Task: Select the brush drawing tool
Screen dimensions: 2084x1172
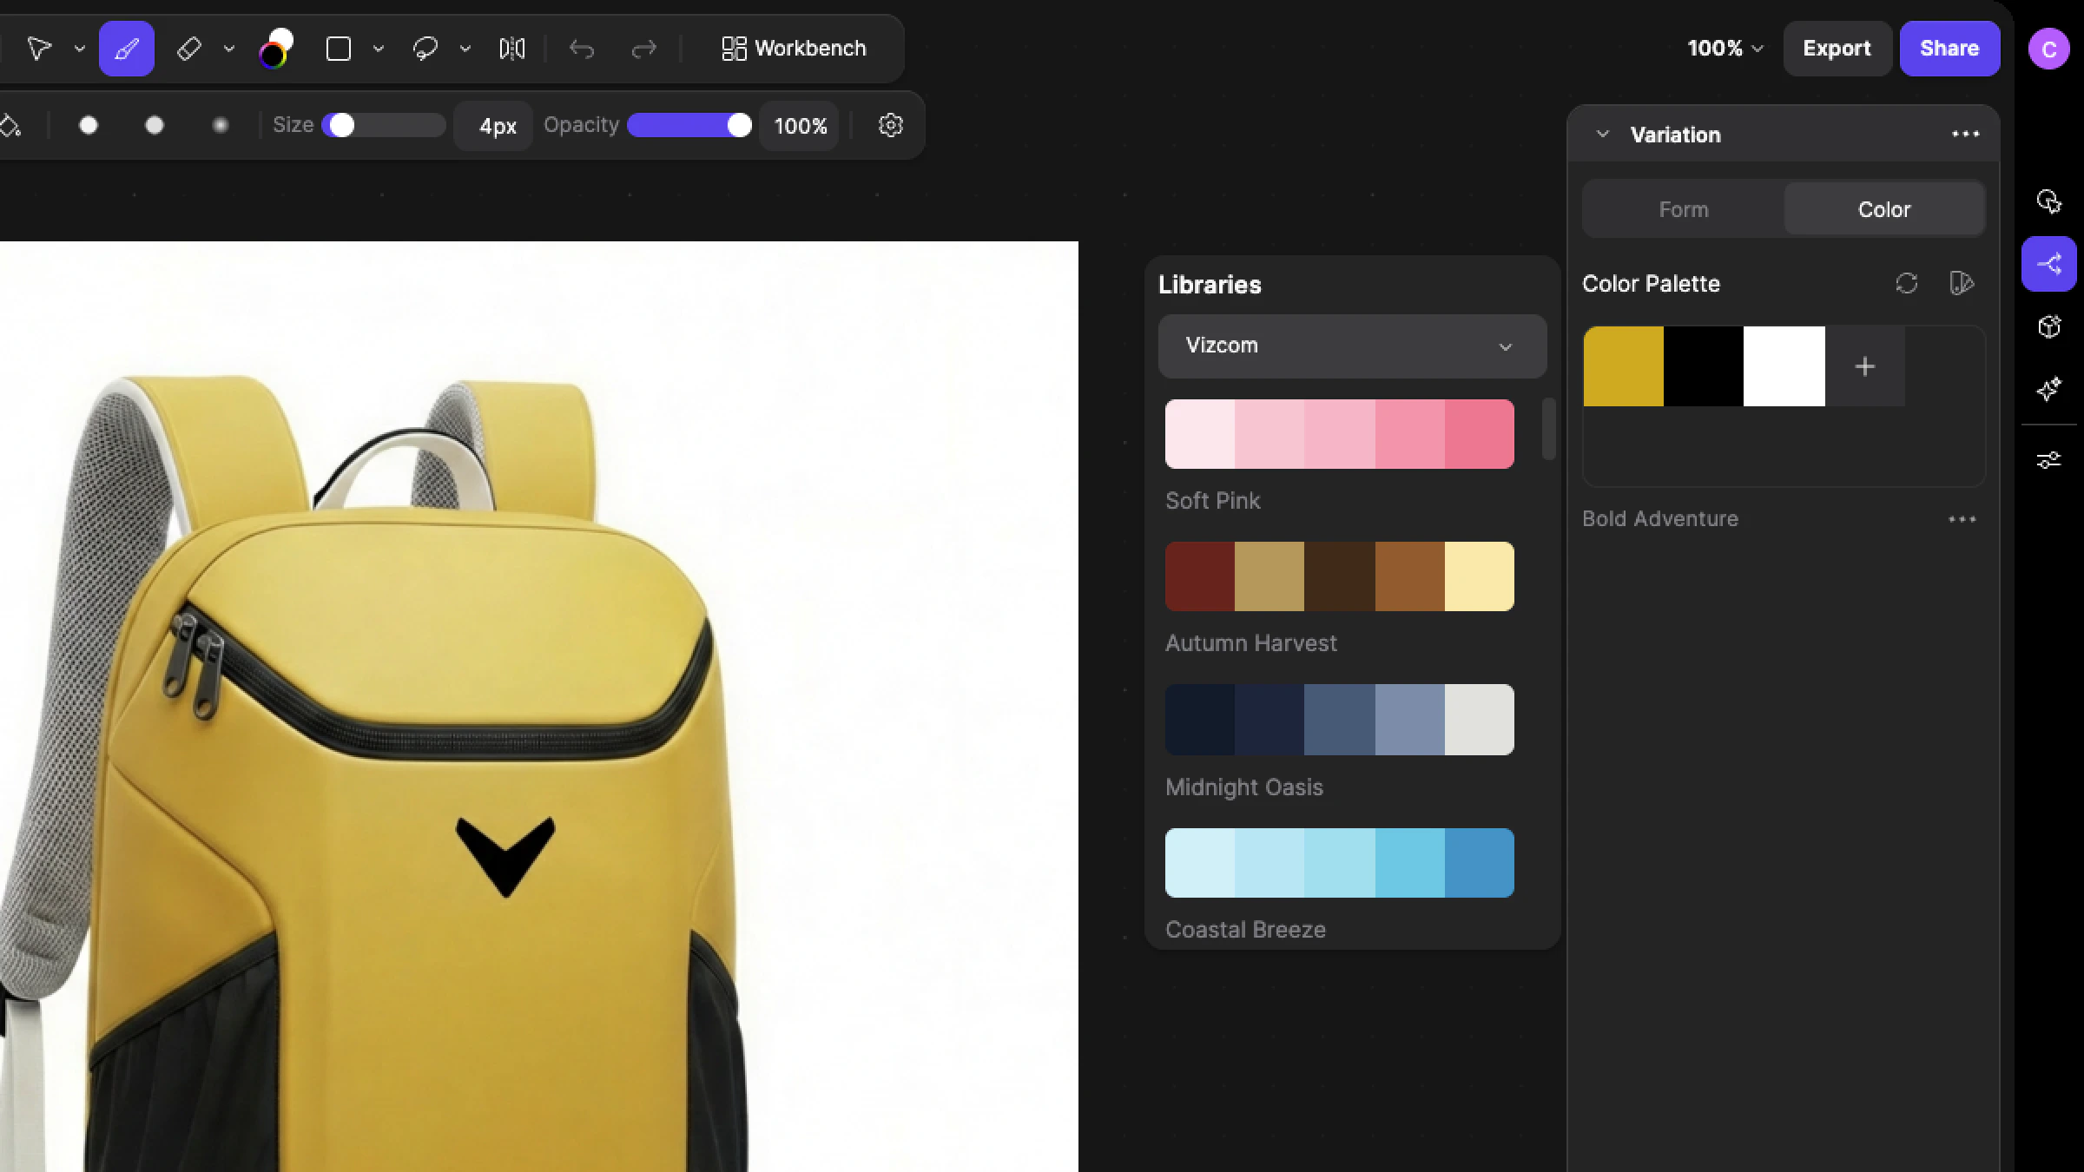Action: [x=127, y=49]
